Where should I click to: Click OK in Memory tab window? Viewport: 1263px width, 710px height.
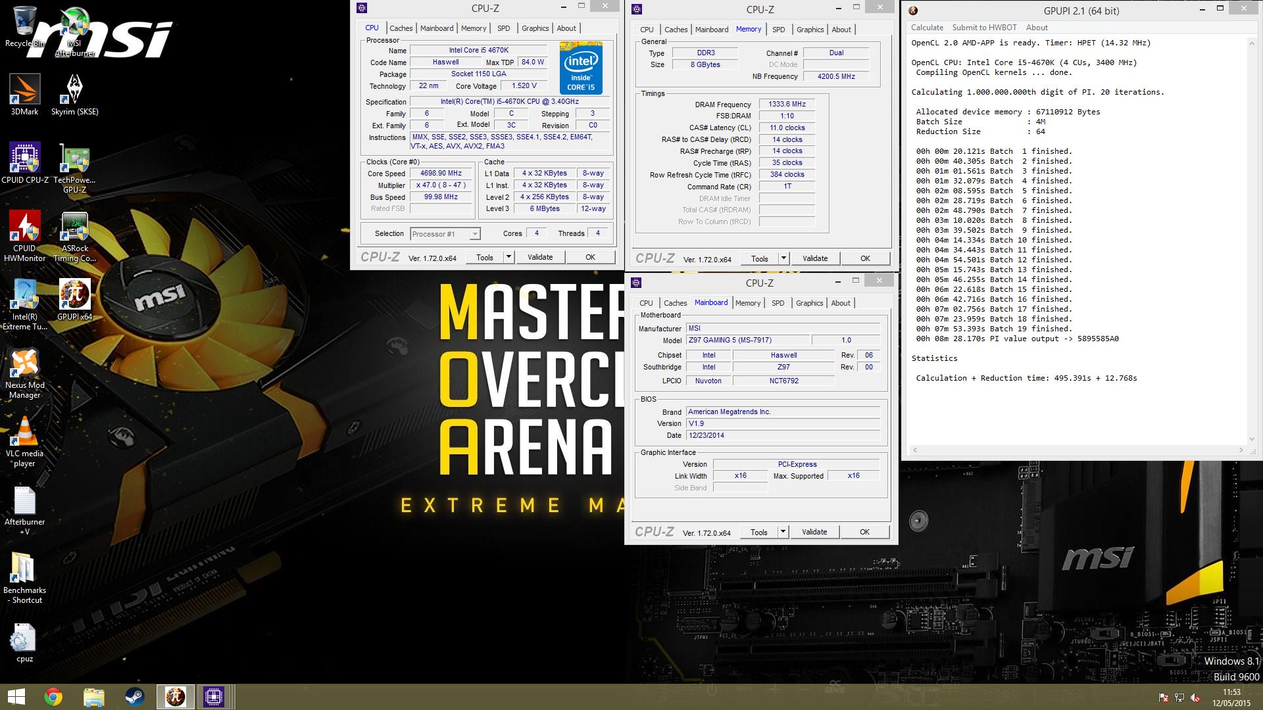coord(865,258)
